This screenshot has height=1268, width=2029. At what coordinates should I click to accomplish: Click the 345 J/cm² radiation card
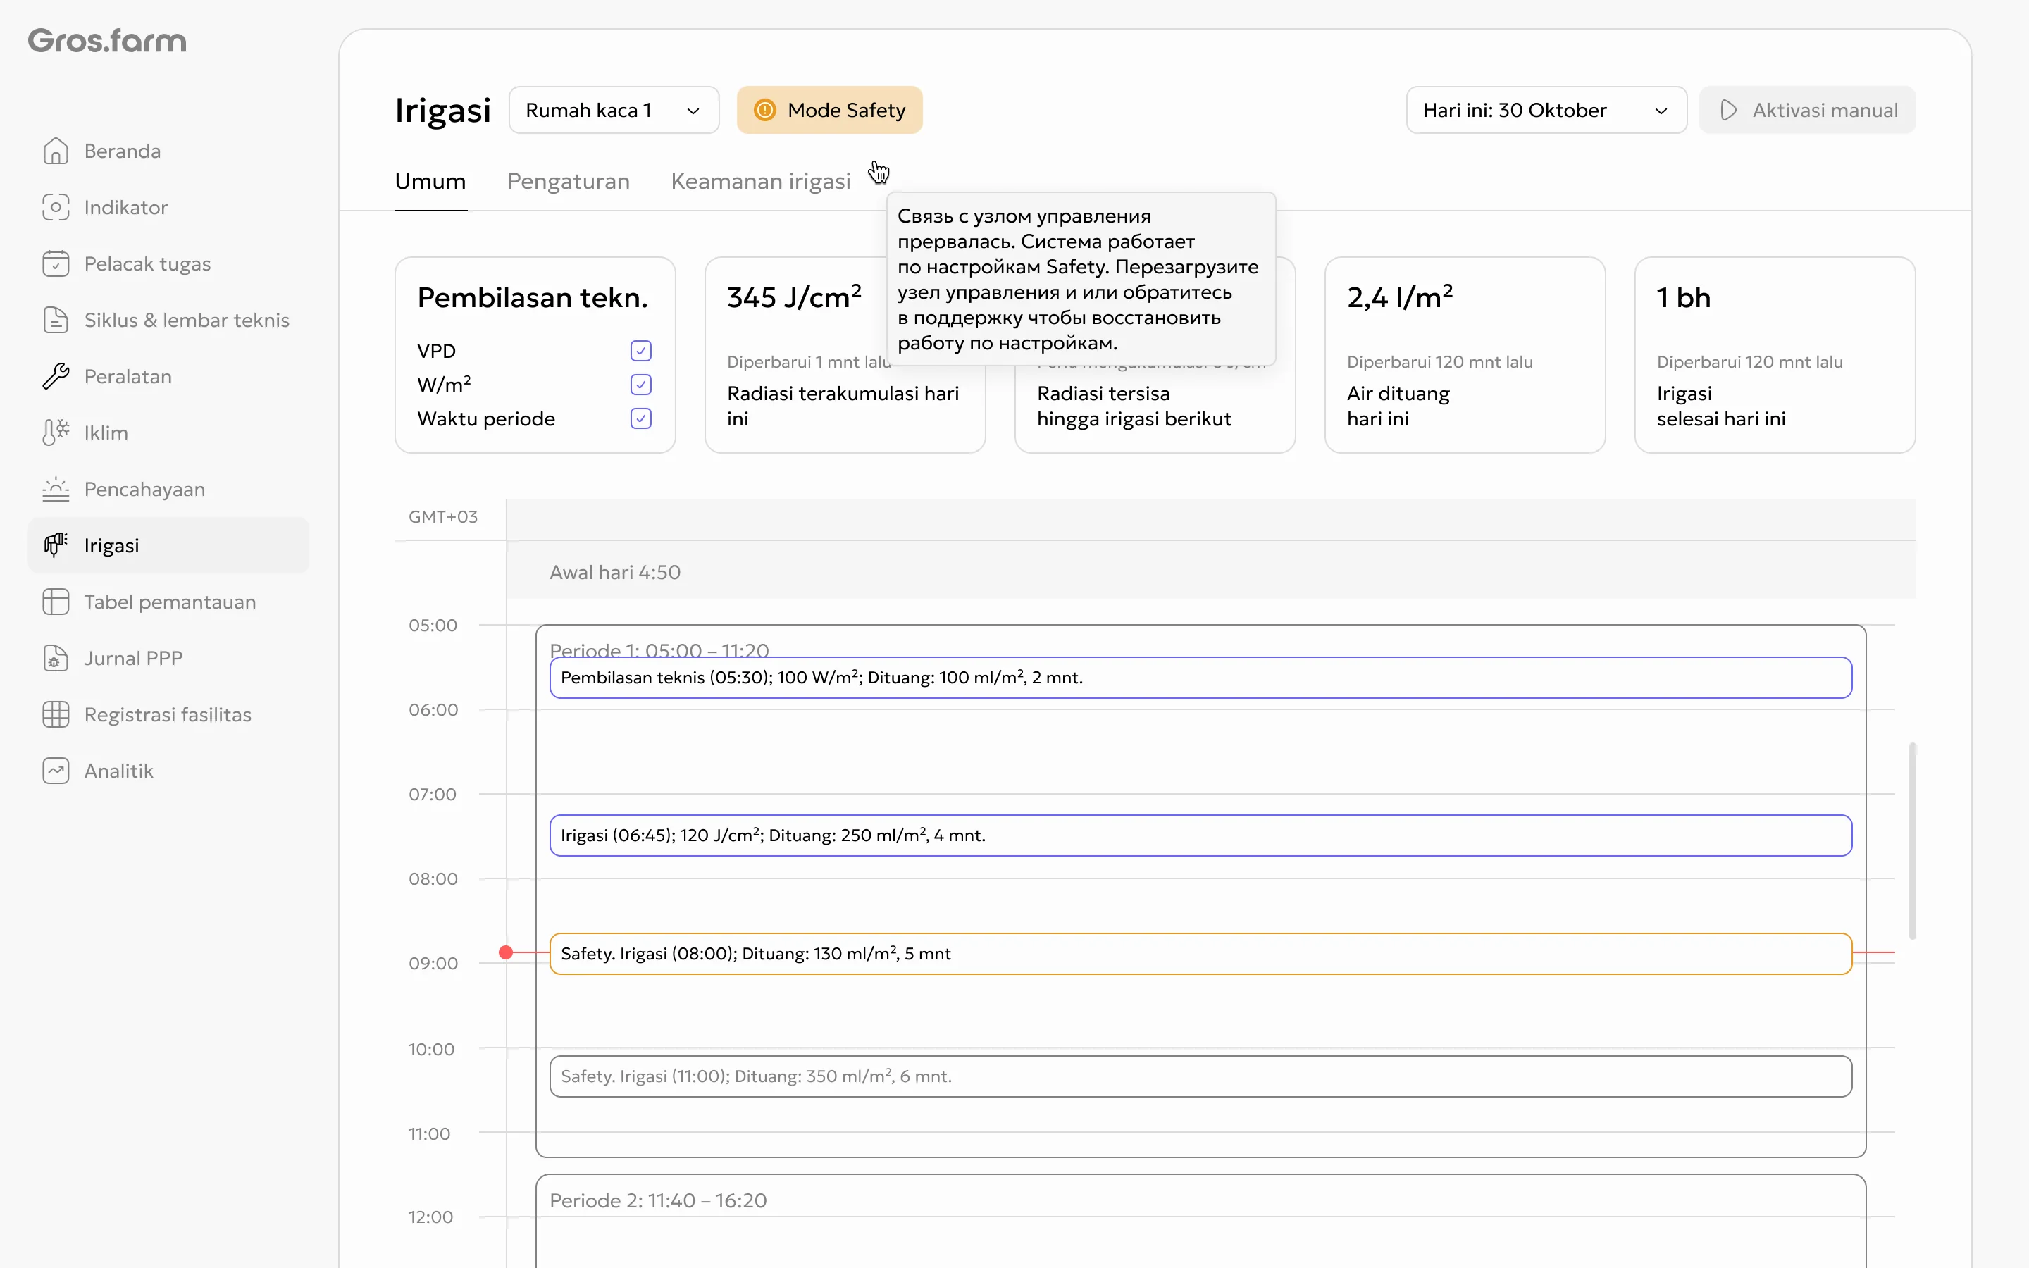click(845, 355)
